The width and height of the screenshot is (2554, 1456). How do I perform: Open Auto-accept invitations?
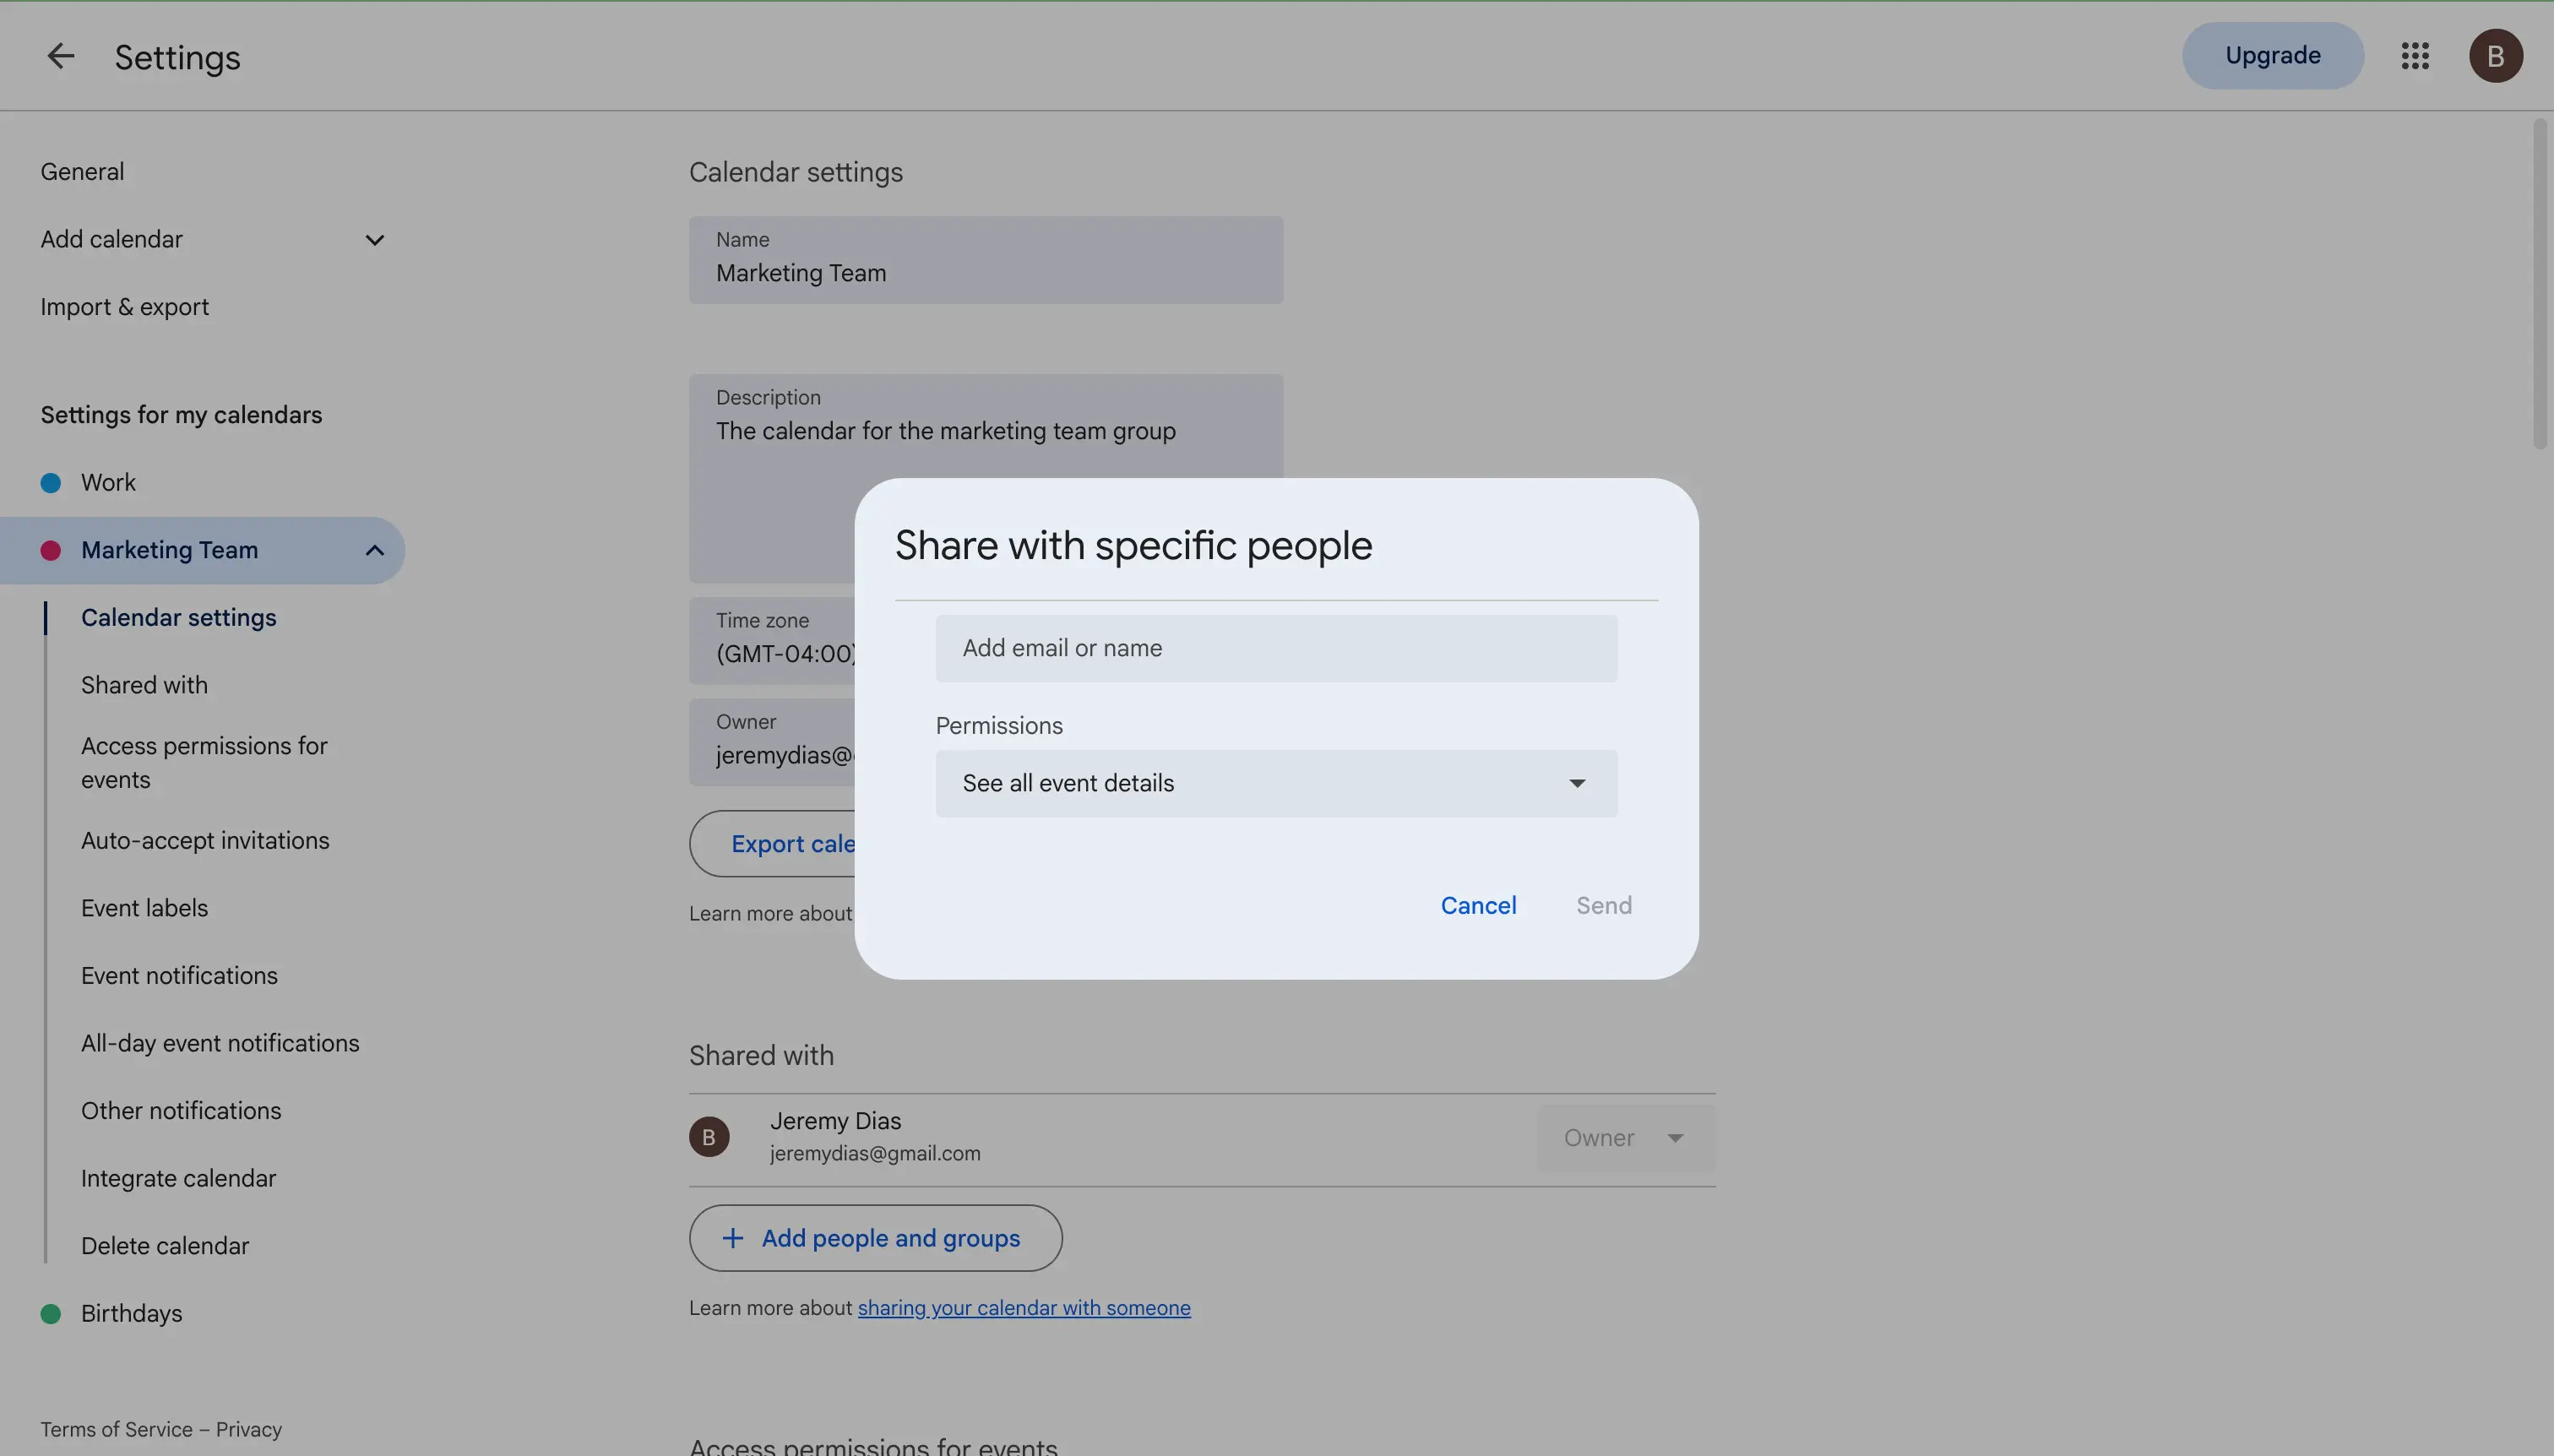[205, 841]
